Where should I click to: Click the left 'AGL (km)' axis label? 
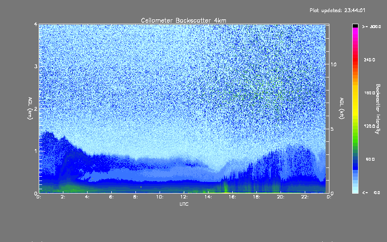click(30, 108)
